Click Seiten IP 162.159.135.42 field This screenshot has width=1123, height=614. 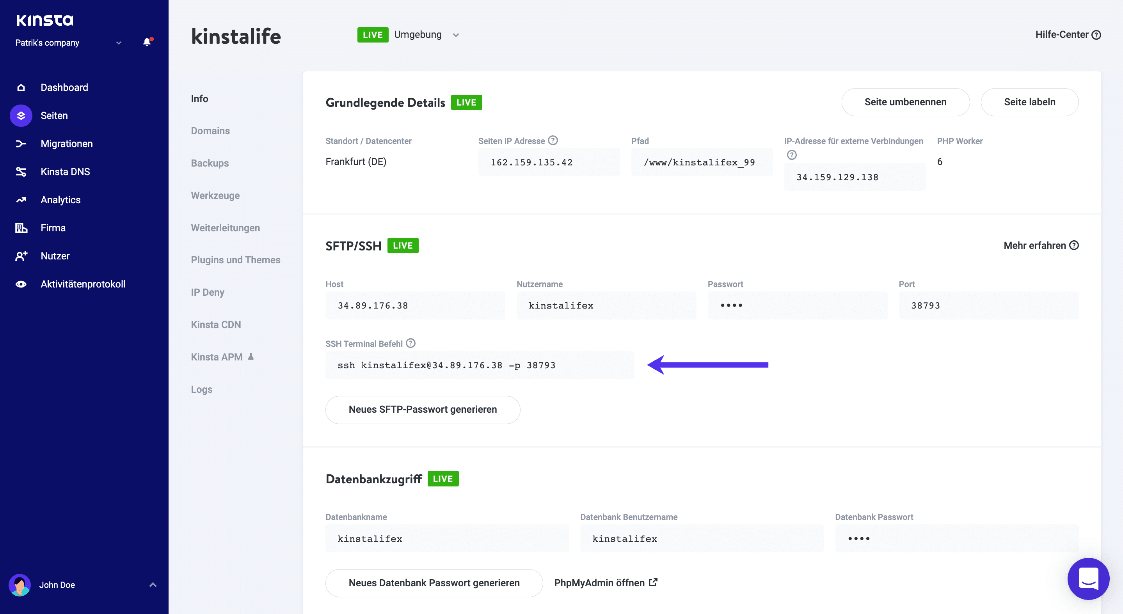[549, 162]
